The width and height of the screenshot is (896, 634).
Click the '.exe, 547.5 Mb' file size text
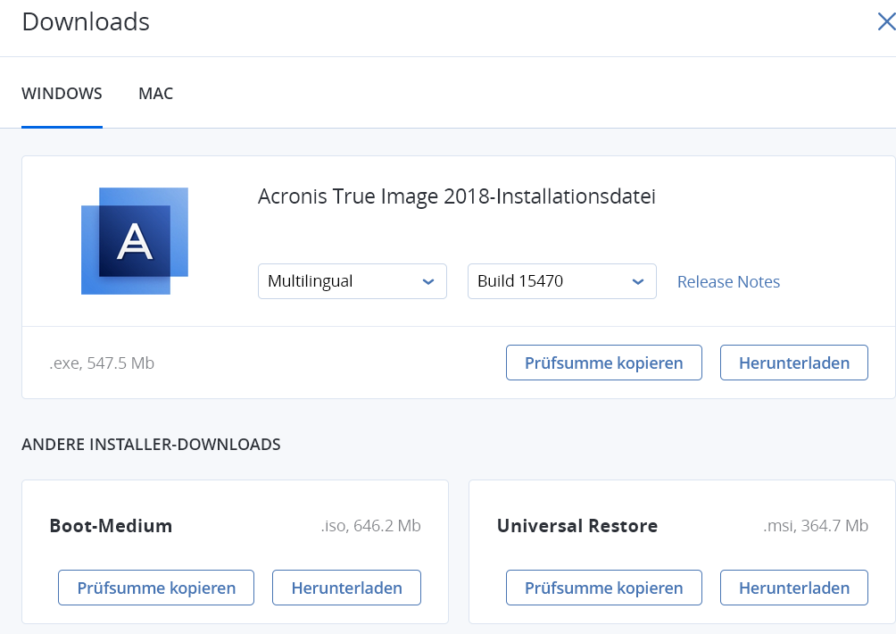[x=102, y=363]
